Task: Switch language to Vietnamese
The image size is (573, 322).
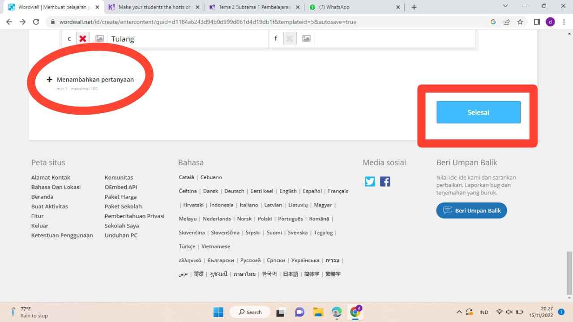Action: click(216, 247)
